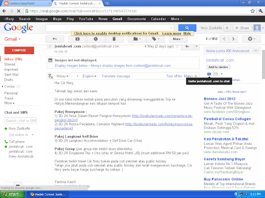Open the English target language dropdown

pyautogui.click(x=89, y=76)
